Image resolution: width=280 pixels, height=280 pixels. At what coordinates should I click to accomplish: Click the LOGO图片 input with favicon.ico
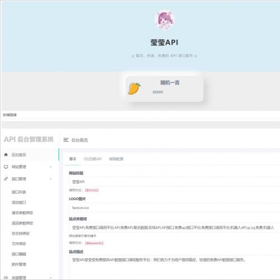click(x=174, y=208)
